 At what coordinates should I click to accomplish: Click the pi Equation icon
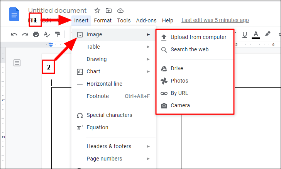click(80, 128)
